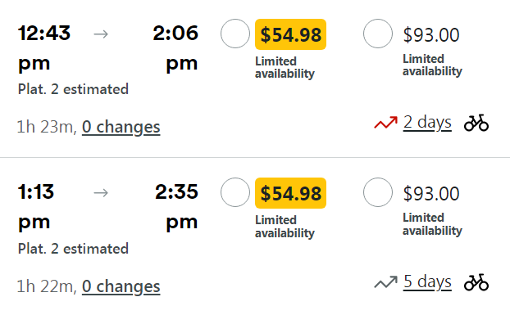Select $54.98 fare for 12:43 pm train
The height and width of the screenshot is (315, 510).
(235, 34)
